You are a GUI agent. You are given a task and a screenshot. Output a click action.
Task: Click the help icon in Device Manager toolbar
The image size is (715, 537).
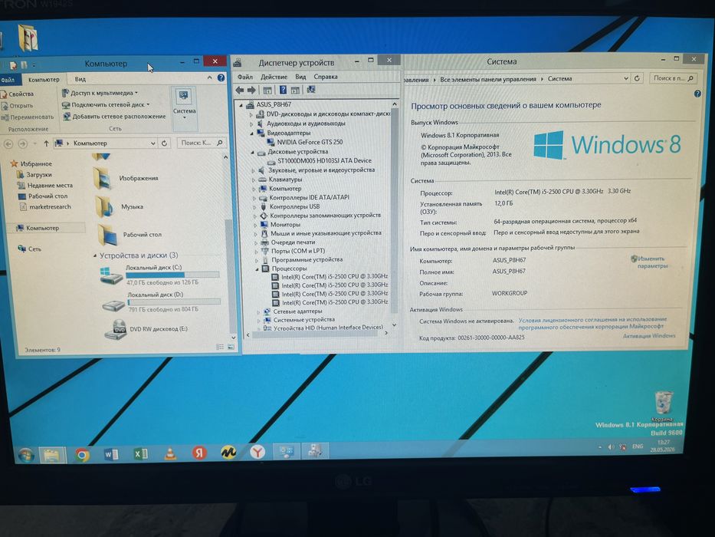[284, 90]
